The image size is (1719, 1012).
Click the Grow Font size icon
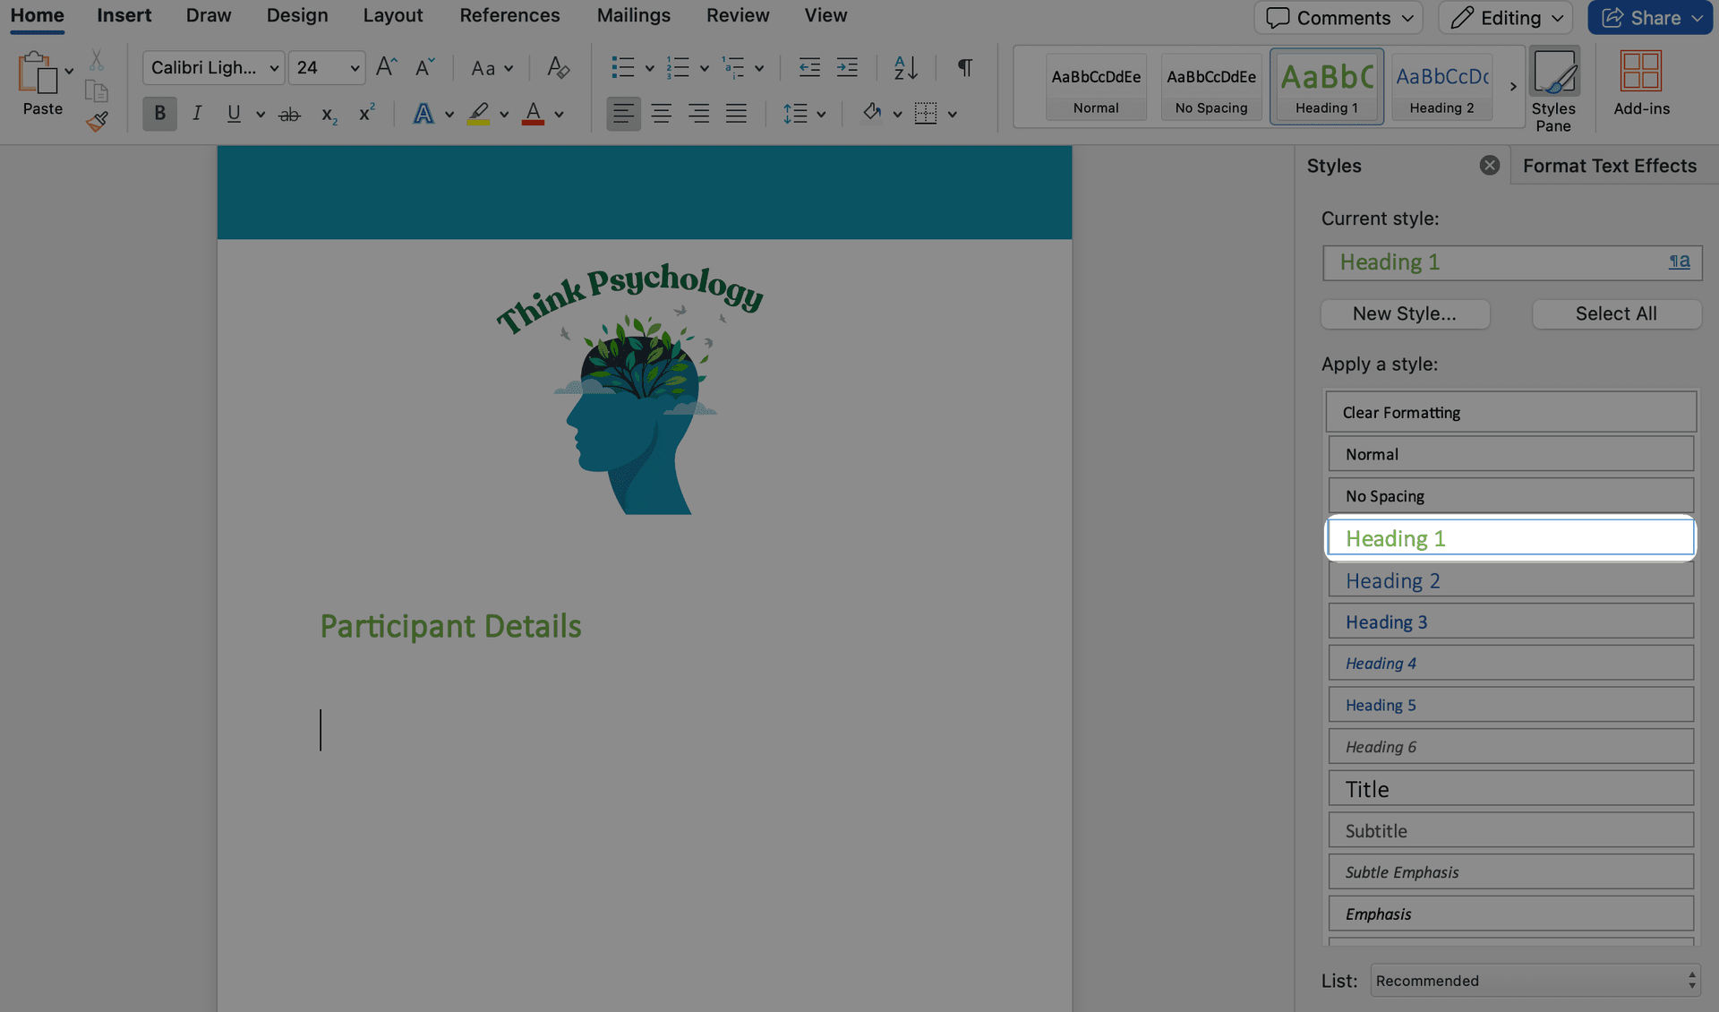pyautogui.click(x=386, y=68)
